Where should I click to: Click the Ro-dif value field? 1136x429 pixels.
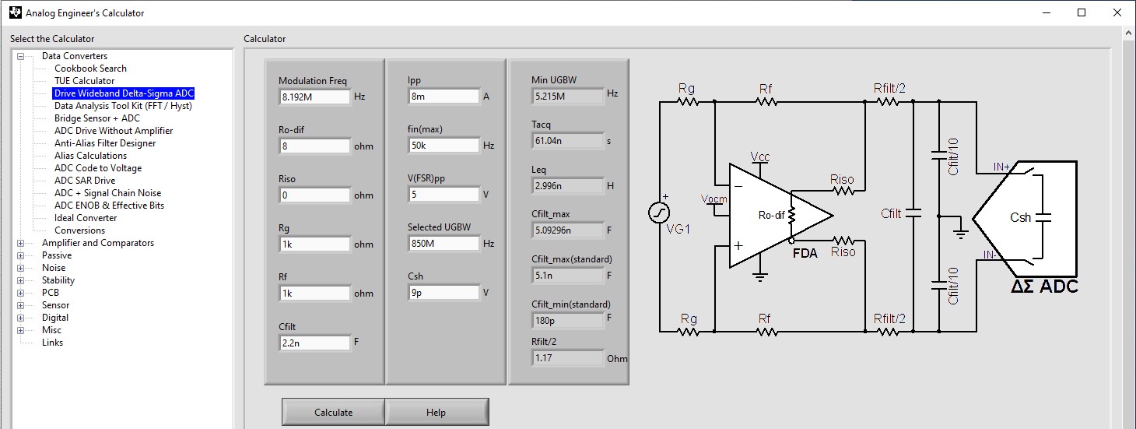point(315,146)
